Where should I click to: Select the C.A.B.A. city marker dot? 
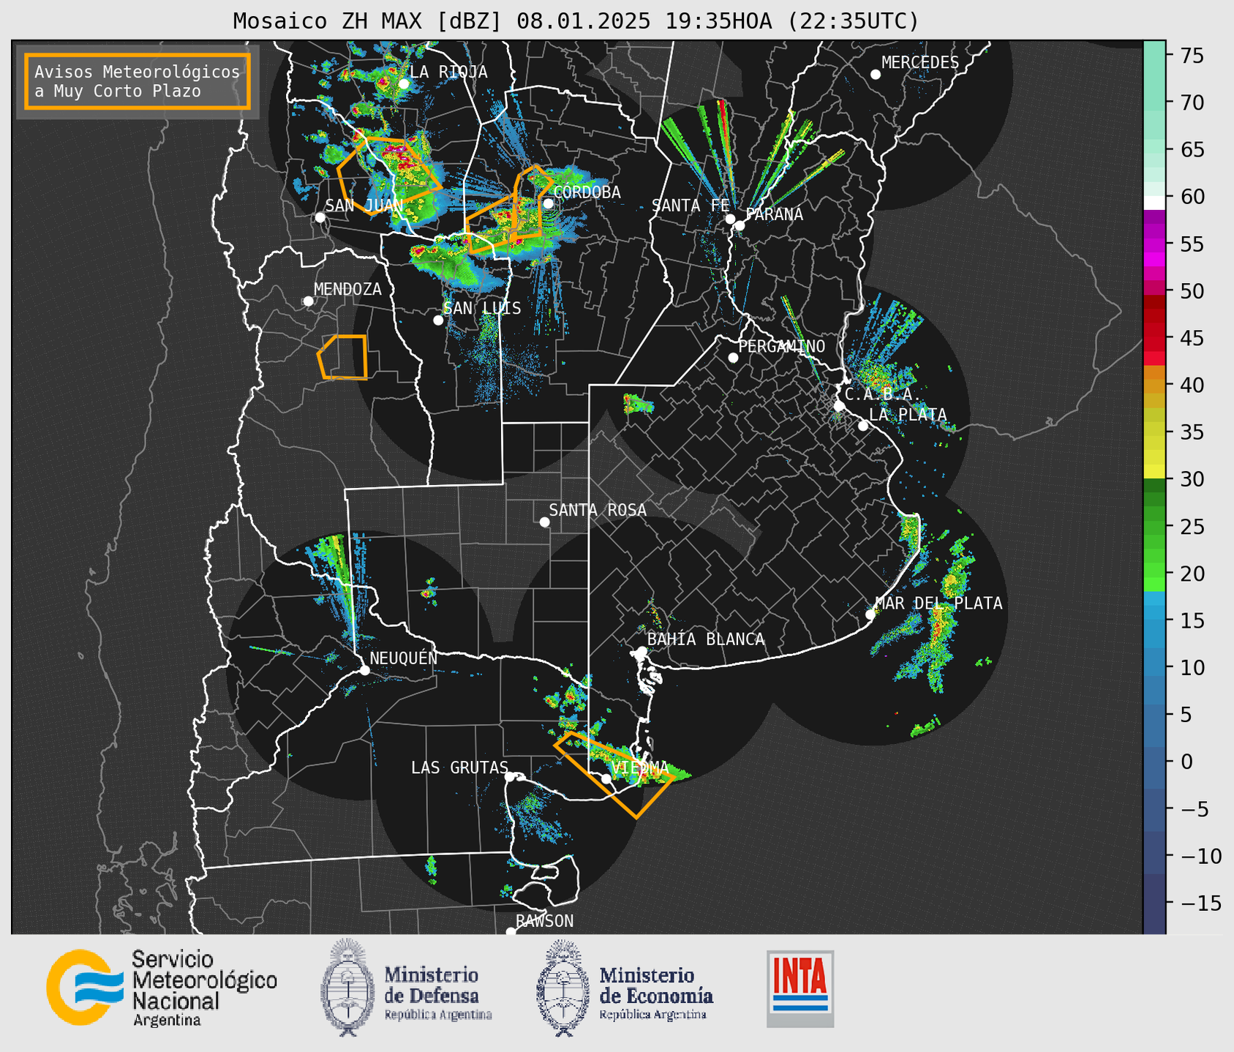[x=839, y=406]
